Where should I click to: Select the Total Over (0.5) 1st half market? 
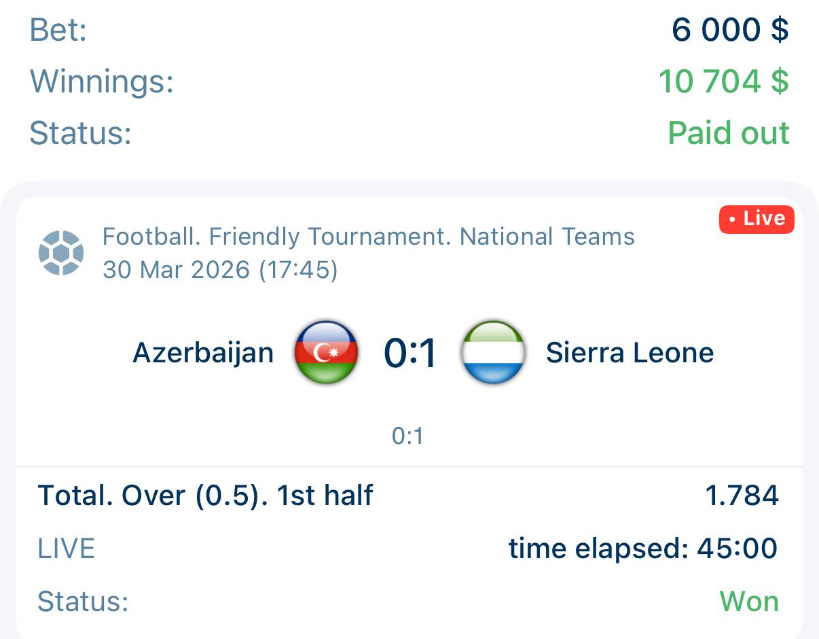pos(205,496)
